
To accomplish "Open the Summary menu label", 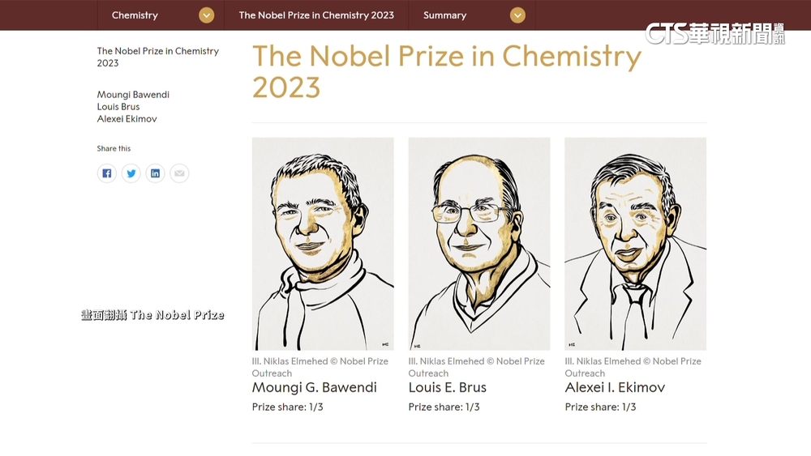I will pyautogui.click(x=444, y=15).
